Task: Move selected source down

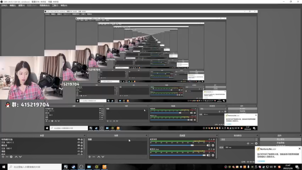Action: (x=20, y=157)
